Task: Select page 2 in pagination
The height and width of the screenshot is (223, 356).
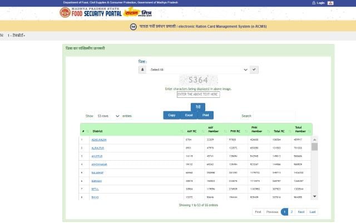Action: [291, 212]
